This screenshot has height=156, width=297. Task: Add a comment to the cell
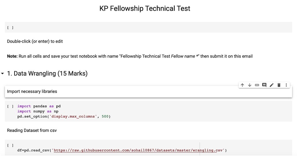click(x=264, y=85)
